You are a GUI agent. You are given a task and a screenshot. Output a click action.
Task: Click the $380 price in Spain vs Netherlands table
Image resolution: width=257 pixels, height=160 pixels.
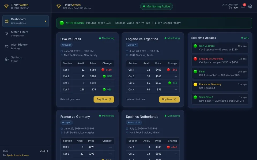click(158, 147)
